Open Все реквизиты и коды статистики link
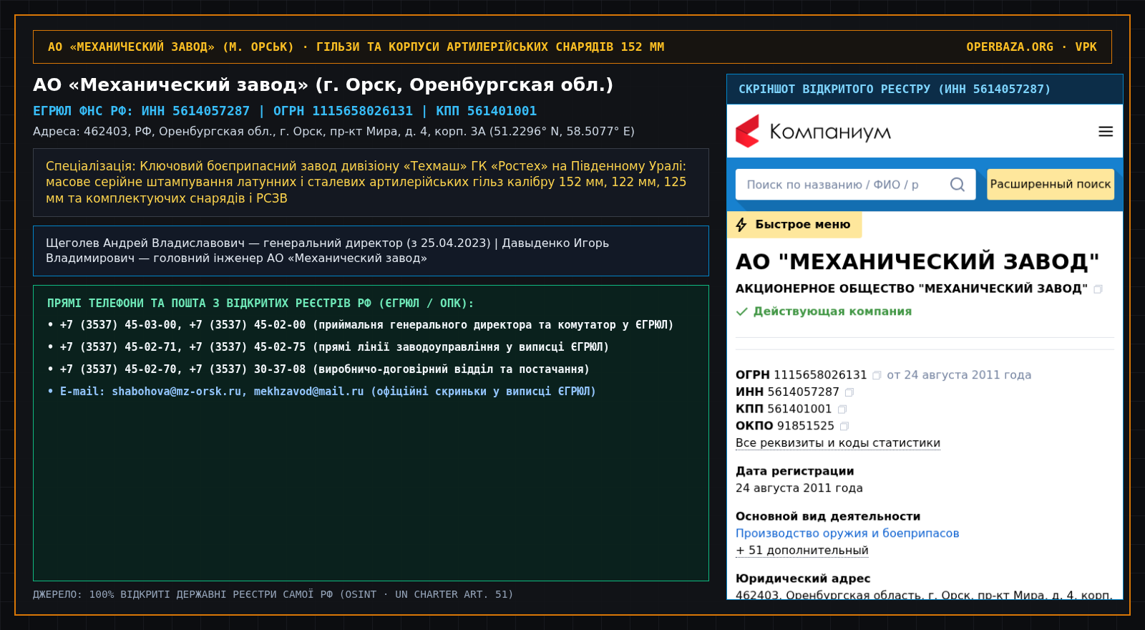1145x630 pixels. (838, 443)
